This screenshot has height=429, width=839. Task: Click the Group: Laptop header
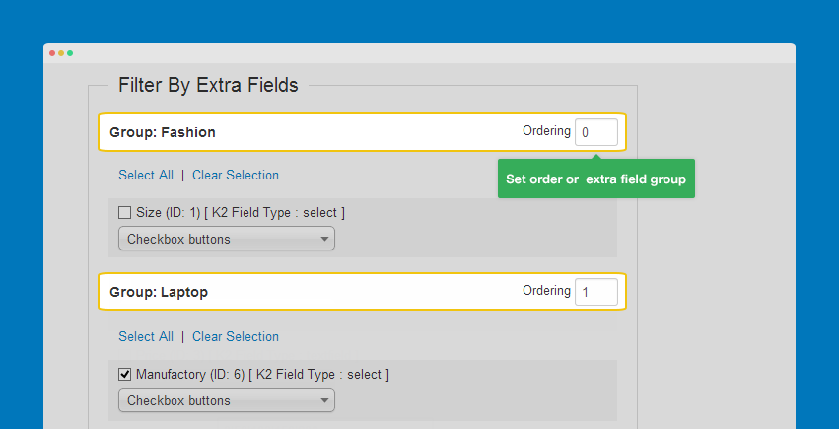click(362, 292)
